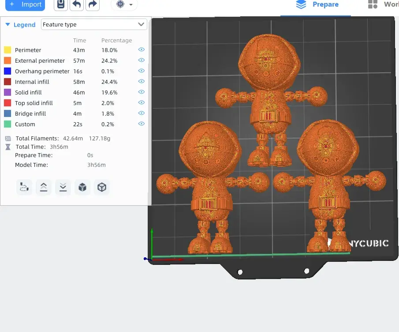Click the Custom label text

click(x=25, y=124)
